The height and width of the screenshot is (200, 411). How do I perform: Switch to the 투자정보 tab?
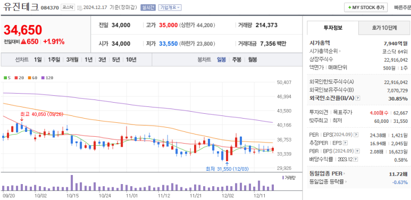[333, 28]
